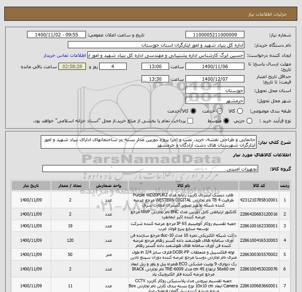The width and height of the screenshot is (302, 292).
Task: Select the کالا/خدمت radio button
Action: (193, 111)
